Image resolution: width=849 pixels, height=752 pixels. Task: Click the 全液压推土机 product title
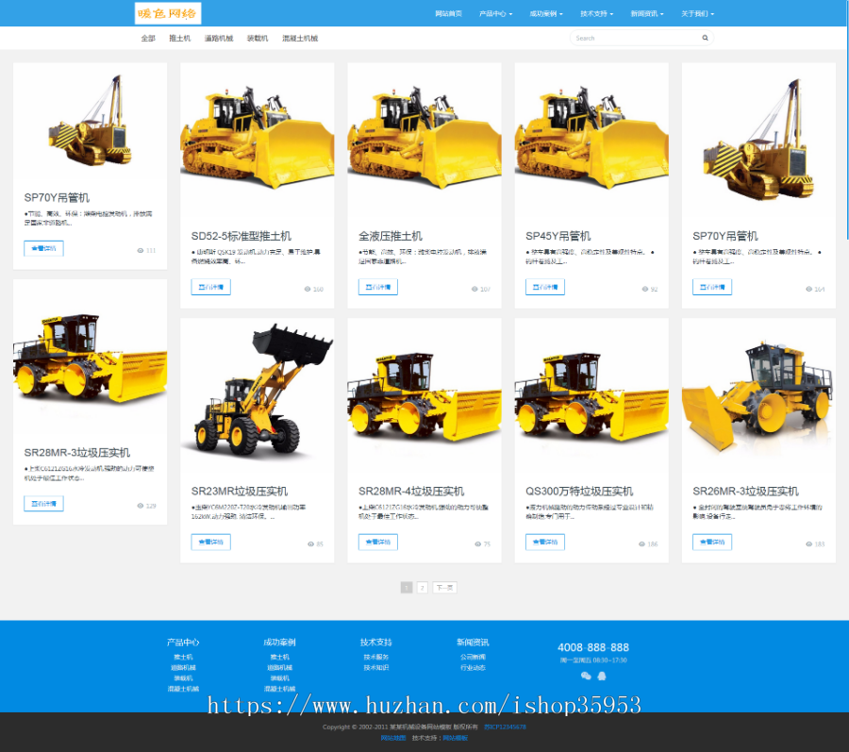click(x=391, y=236)
